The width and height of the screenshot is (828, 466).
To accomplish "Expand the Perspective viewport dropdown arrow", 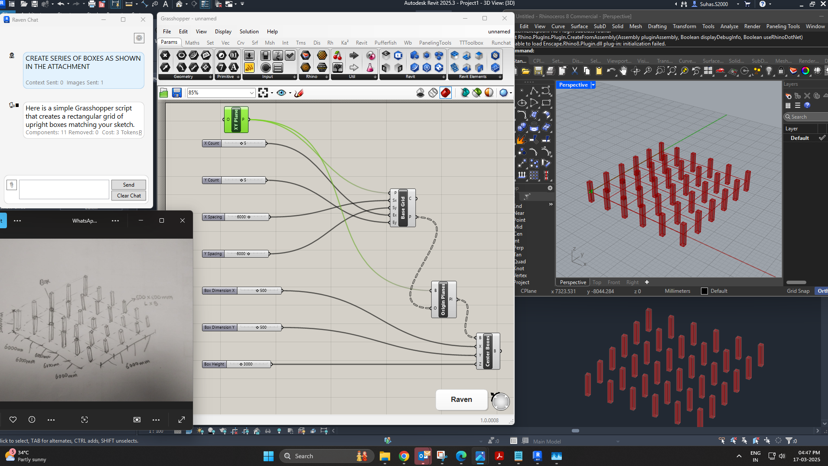I will pyautogui.click(x=593, y=85).
